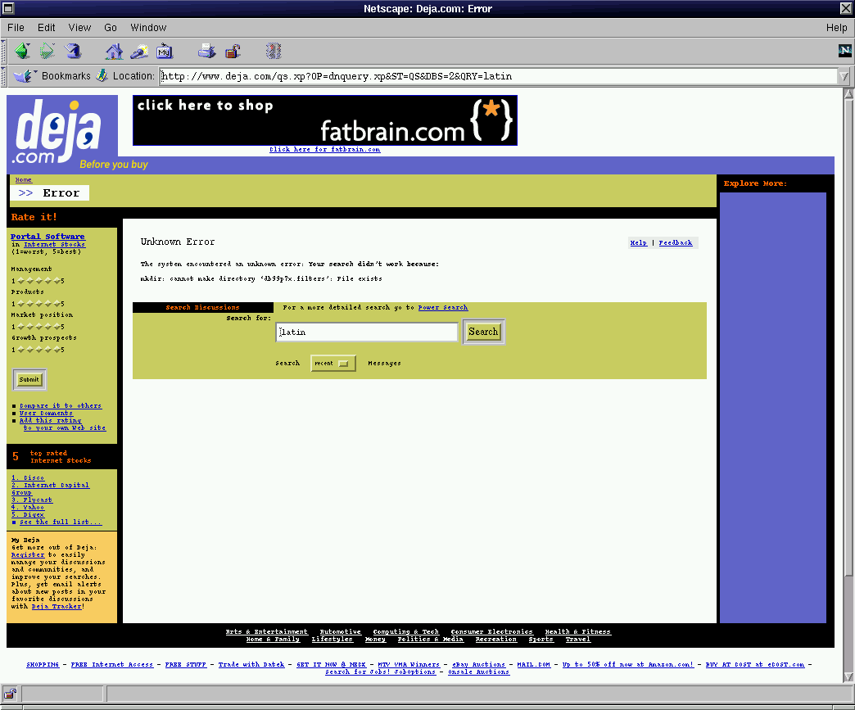This screenshot has width=855, height=710.
Task: Print the page using printer icon
Action: pos(206,51)
